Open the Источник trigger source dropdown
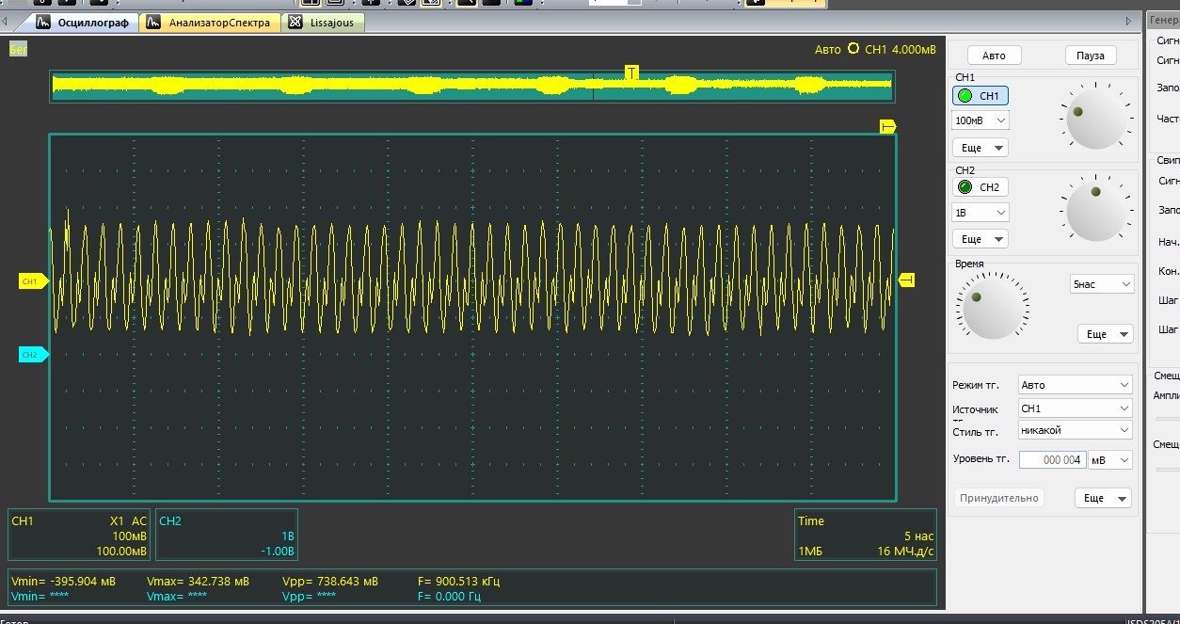This screenshot has height=624, width=1180. 1076,408
